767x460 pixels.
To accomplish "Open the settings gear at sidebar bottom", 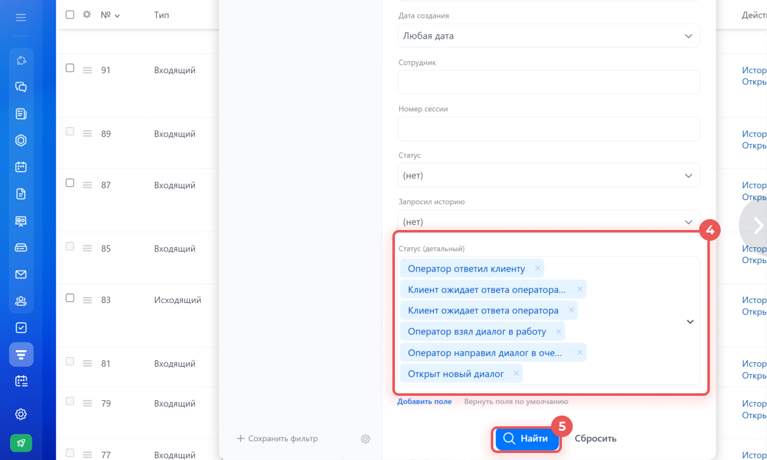I will click(21, 414).
